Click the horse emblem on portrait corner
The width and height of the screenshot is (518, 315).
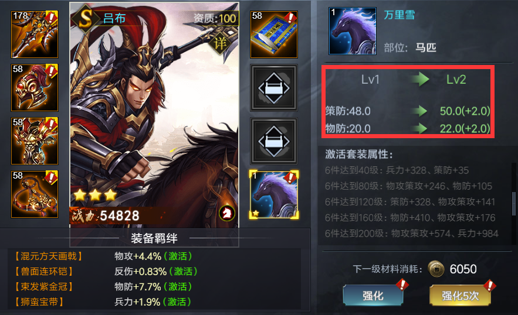point(227,213)
